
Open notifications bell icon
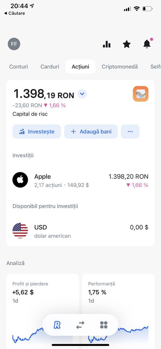(147, 44)
